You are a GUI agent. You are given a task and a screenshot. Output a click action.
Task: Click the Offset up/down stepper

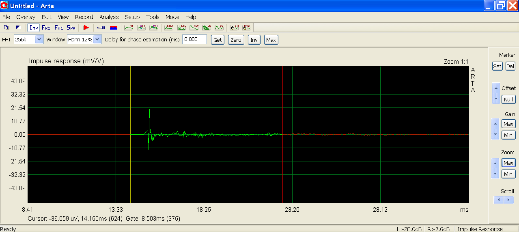point(495,93)
